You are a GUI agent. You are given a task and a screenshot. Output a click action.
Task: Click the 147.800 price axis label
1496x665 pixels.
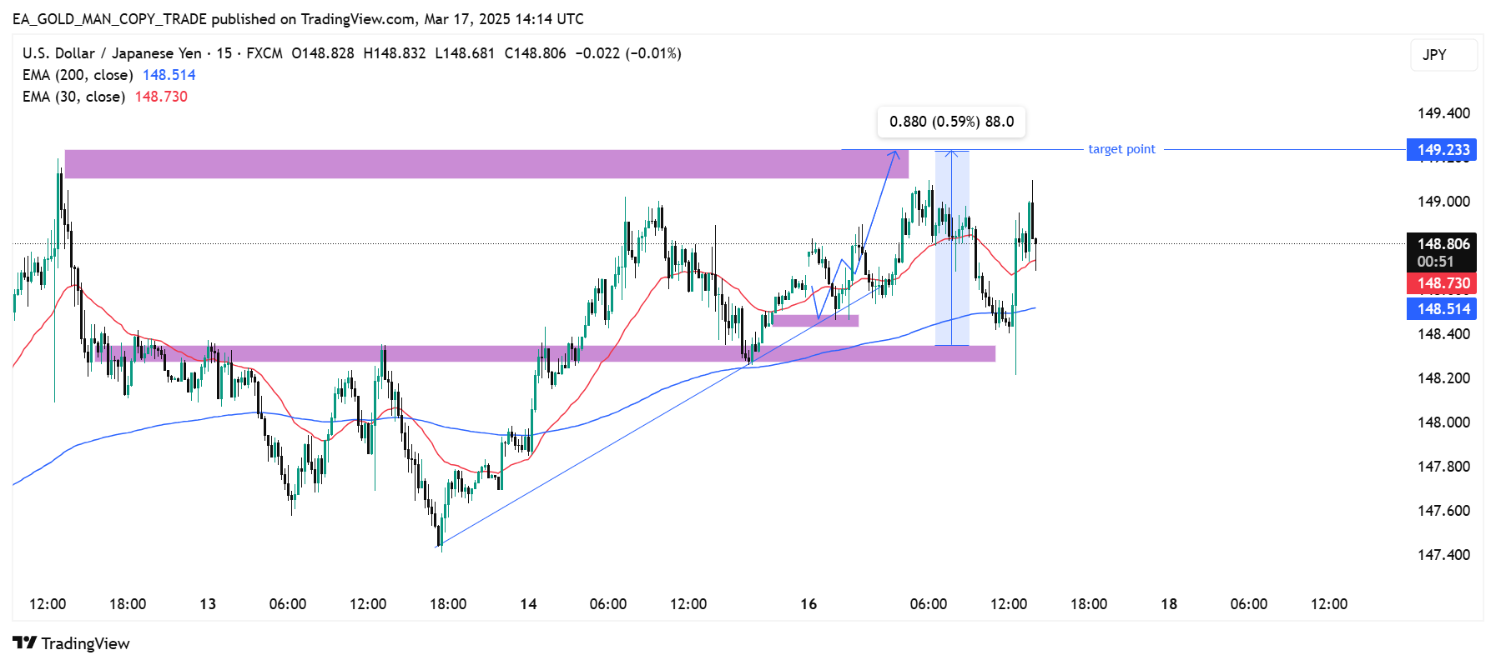1443,467
